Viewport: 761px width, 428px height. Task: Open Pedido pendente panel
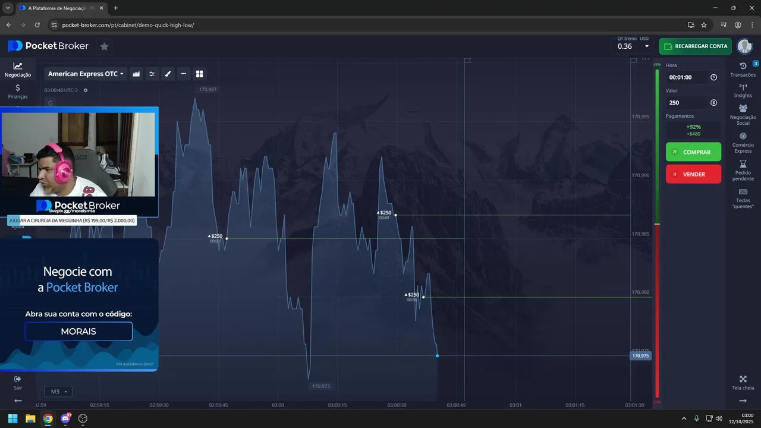coord(743,170)
